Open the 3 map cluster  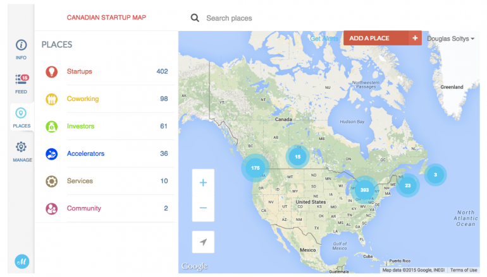(435, 175)
